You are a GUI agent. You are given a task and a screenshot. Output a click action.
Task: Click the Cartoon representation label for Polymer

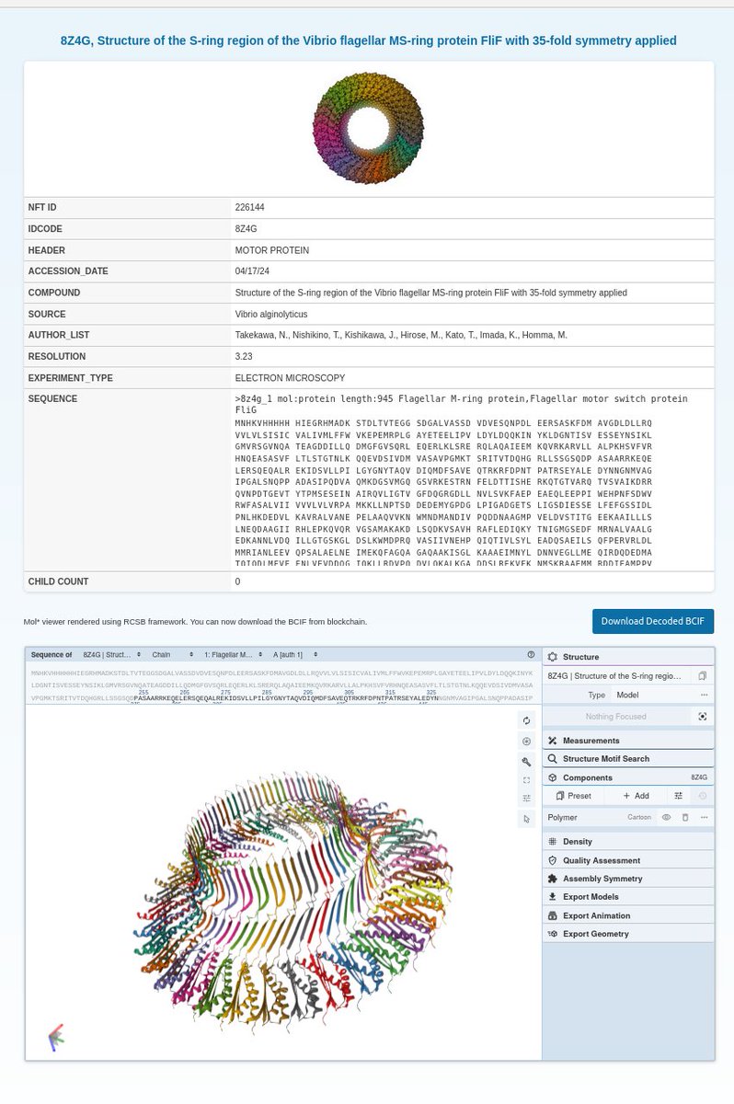pos(639,817)
